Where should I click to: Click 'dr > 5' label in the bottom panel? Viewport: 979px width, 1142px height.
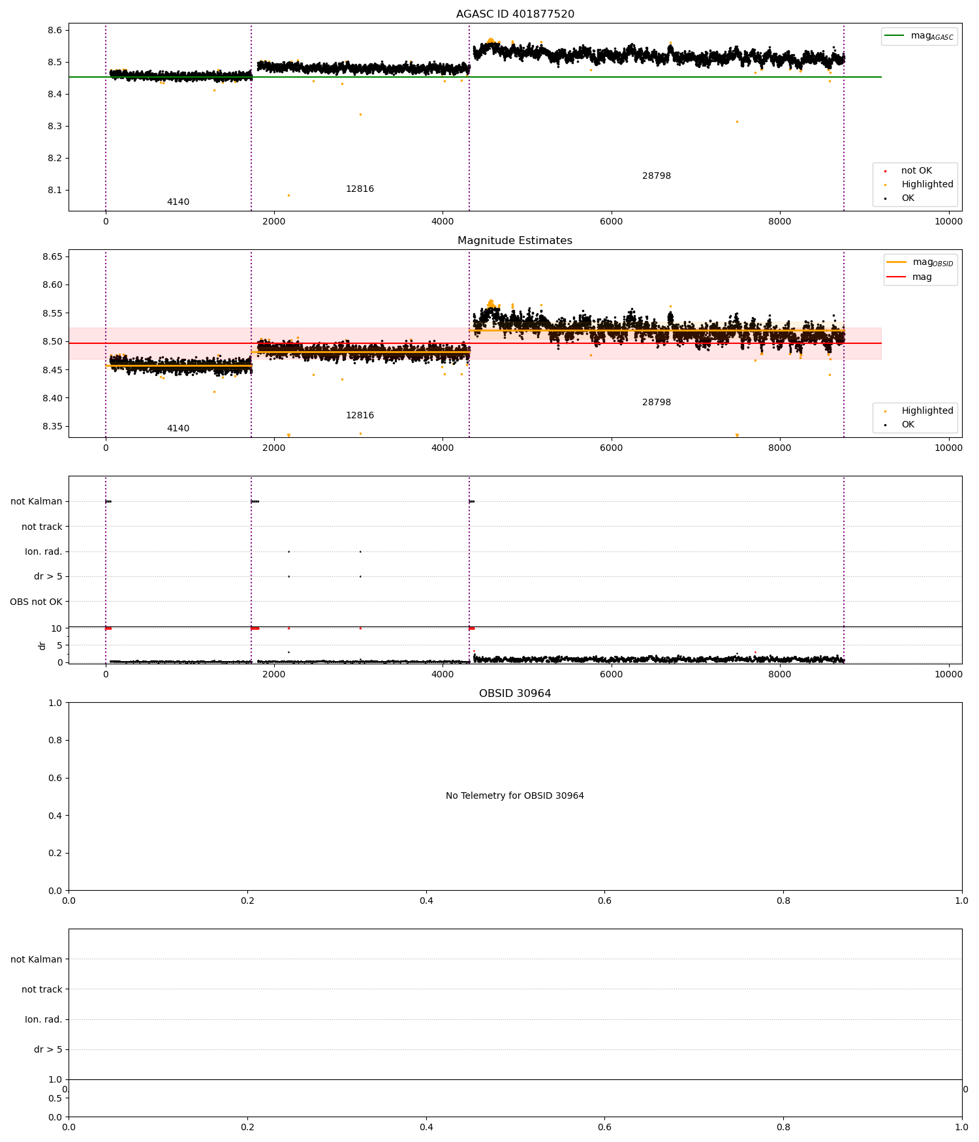click(48, 1049)
